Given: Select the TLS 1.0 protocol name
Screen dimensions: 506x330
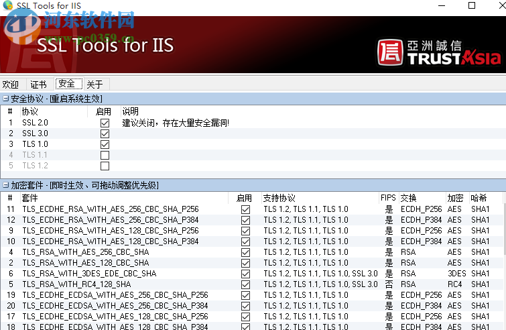Looking at the screenshot, I should 35,144.
